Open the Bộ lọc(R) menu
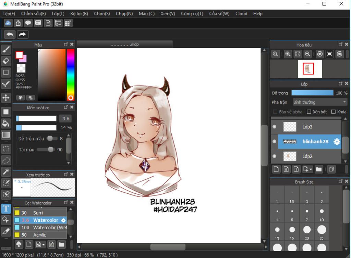Screen dimensions: 351x258 coord(79,14)
